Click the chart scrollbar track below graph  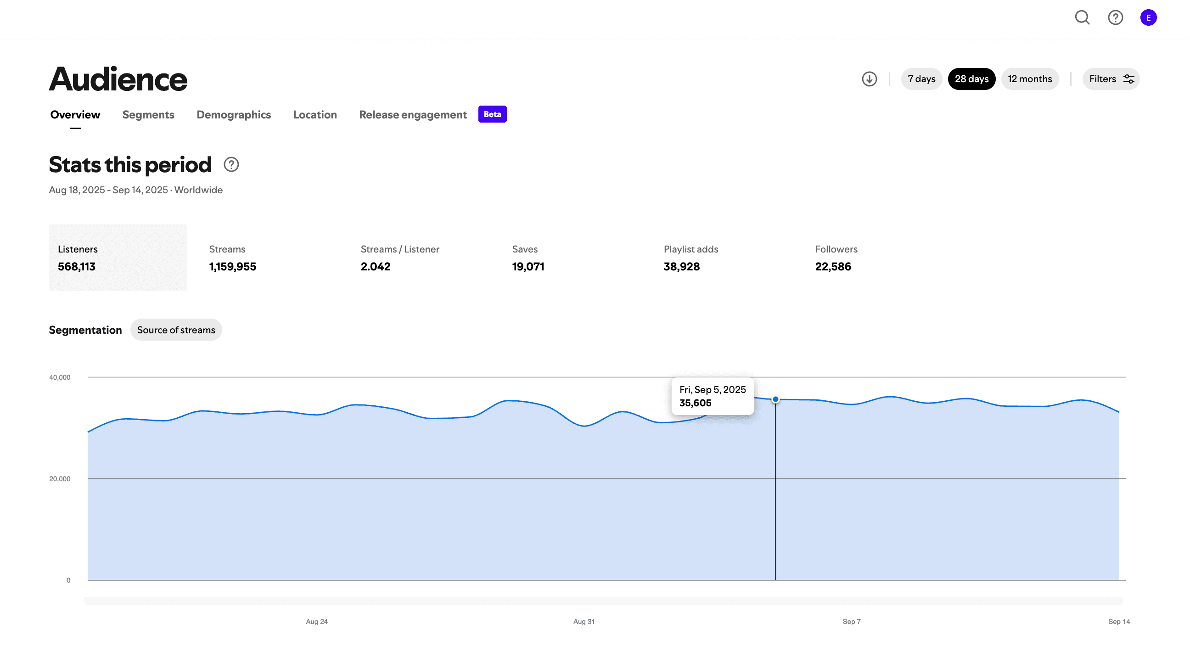click(x=603, y=601)
